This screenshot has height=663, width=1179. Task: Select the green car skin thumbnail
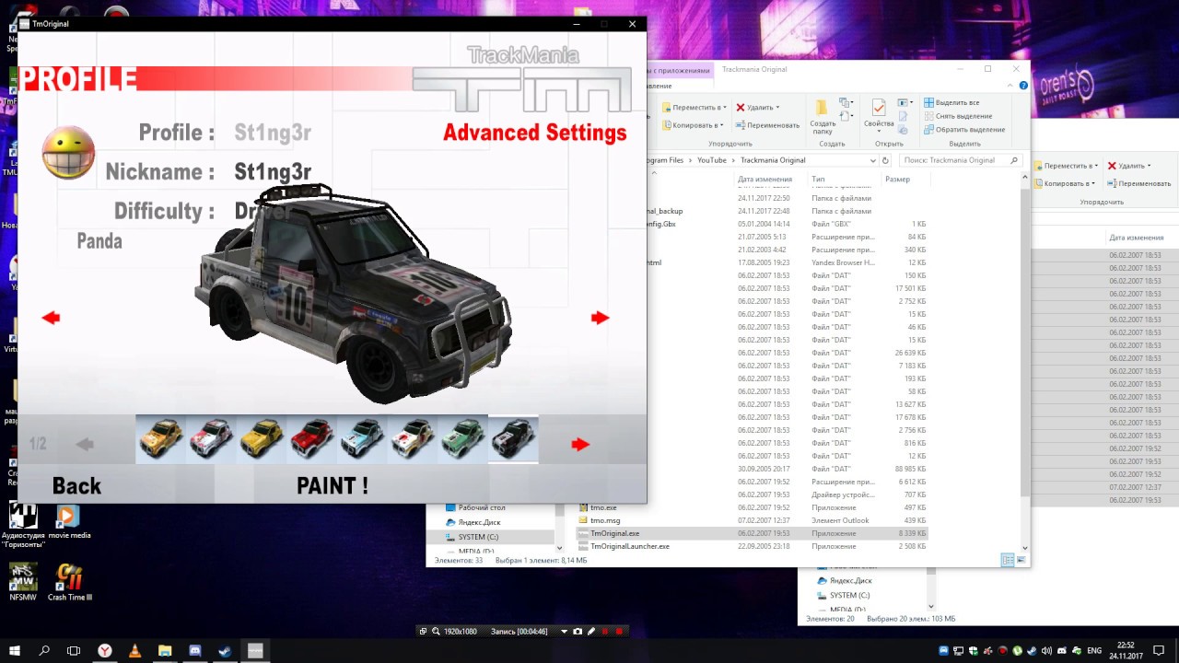(462, 439)
